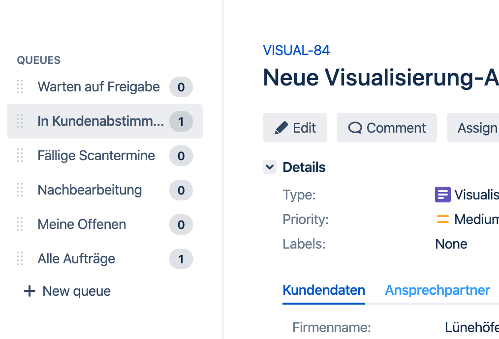The image size is (499, 339).
Task: Click count badge of In Kundenabstimm... queue
Action: pyautogui.click(x=181, y=121)
